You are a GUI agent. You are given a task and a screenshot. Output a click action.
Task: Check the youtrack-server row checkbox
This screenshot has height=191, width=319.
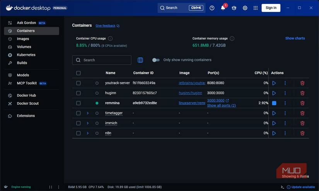coord(78,83)
